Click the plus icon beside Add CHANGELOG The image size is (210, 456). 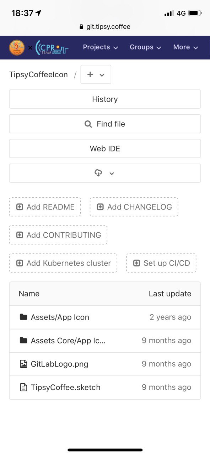pos(101,207)
